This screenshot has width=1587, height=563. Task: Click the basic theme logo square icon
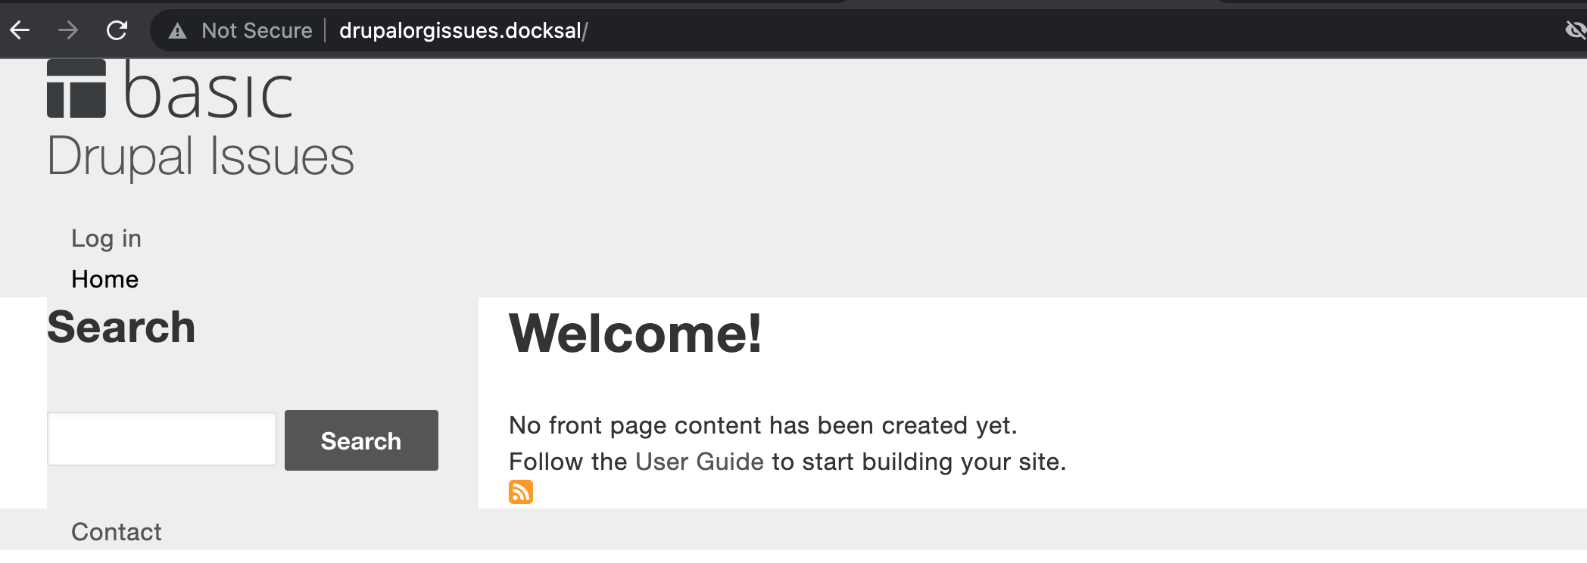[76, 89]
